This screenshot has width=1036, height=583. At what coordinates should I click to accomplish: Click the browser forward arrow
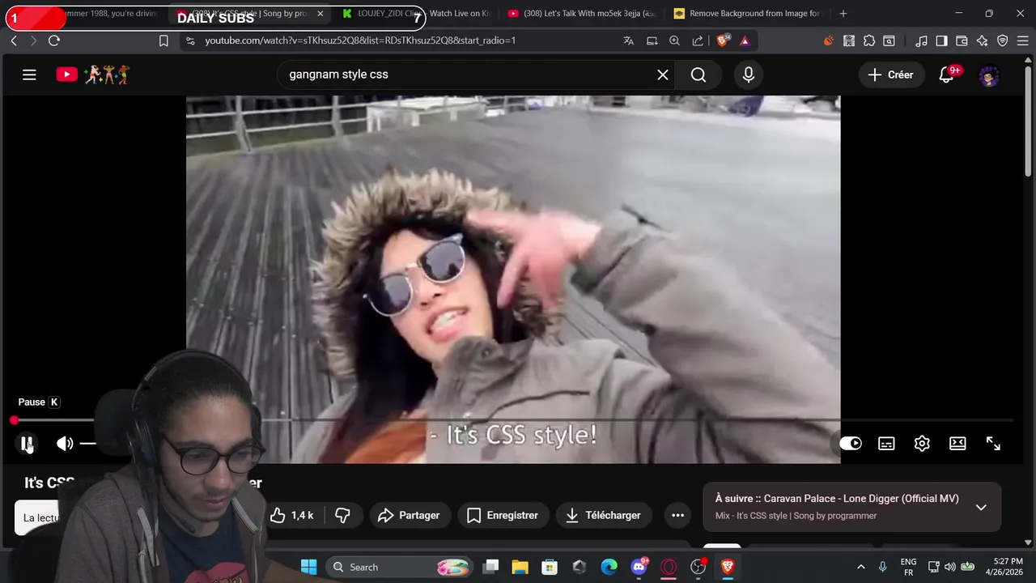coord(33,40)
